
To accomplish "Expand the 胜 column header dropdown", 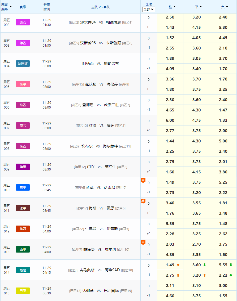I will (x=174, y=7).
